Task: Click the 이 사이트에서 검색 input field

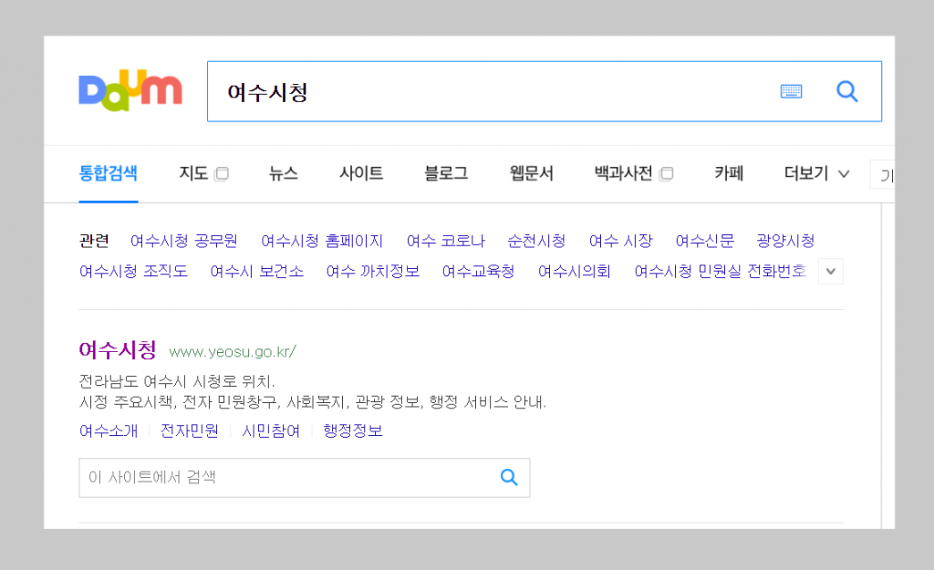Action: [x=305, y=478]
